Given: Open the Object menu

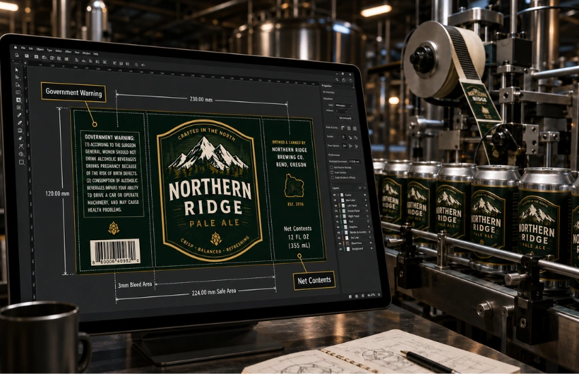Looking at the screenshot, I should pyautogui.click(x=40, y=50).
